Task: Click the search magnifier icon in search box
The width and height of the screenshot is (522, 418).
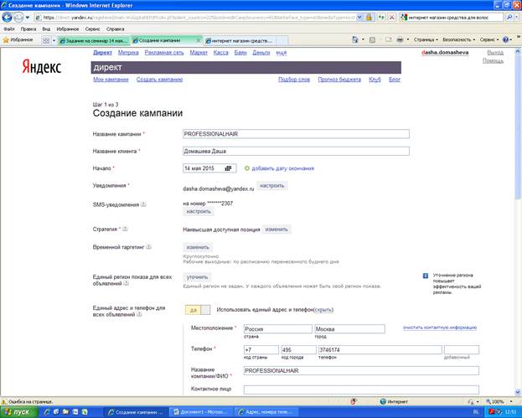Action: [x=509, y=17]
